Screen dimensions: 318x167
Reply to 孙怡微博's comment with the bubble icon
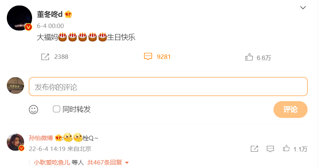tap(270, 149)
